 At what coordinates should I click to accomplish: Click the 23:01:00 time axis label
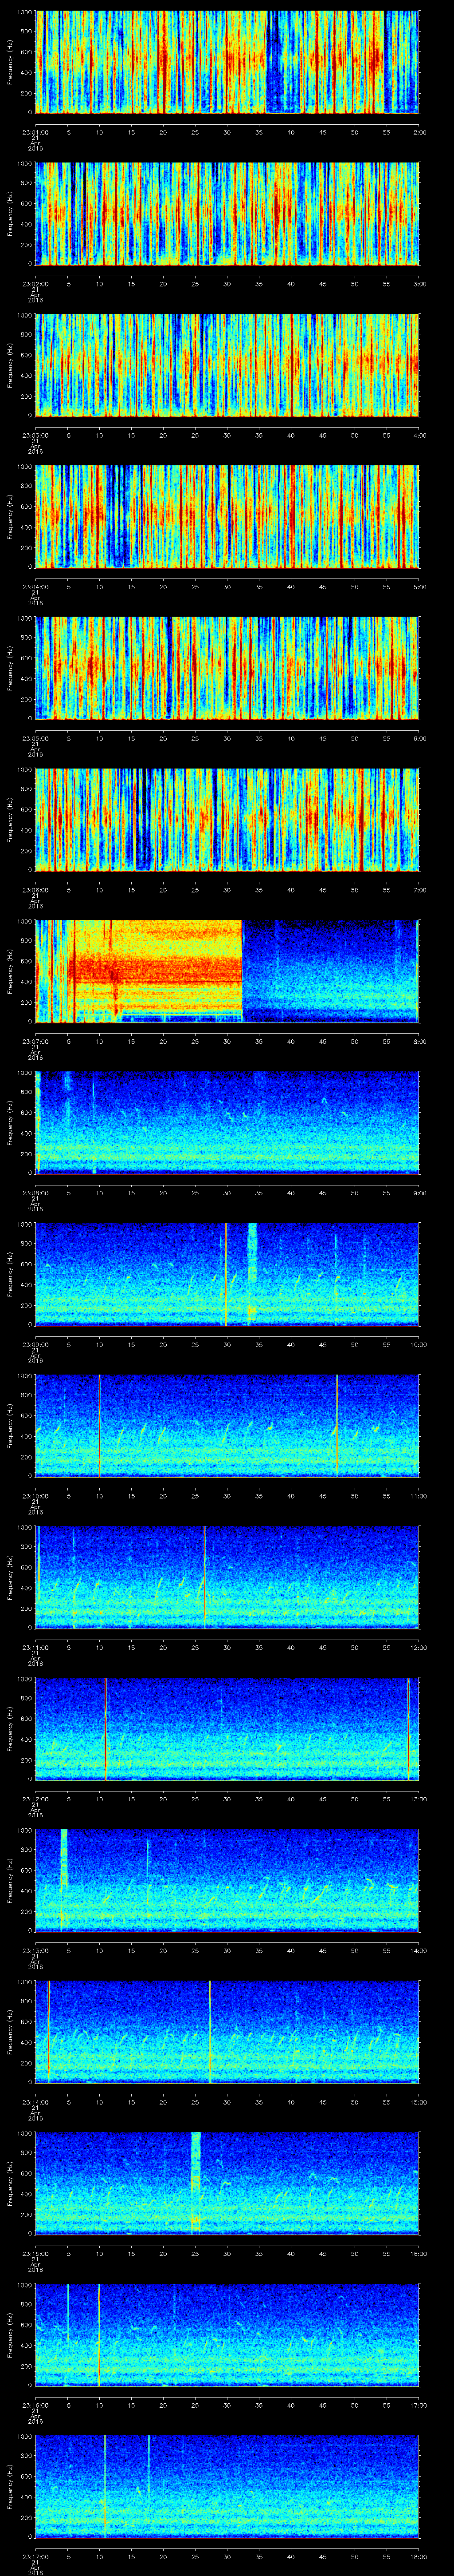pos(36,132)
